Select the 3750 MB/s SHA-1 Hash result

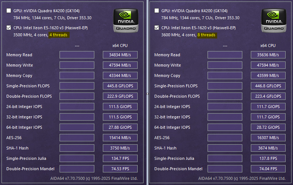(x=120, y=148)
